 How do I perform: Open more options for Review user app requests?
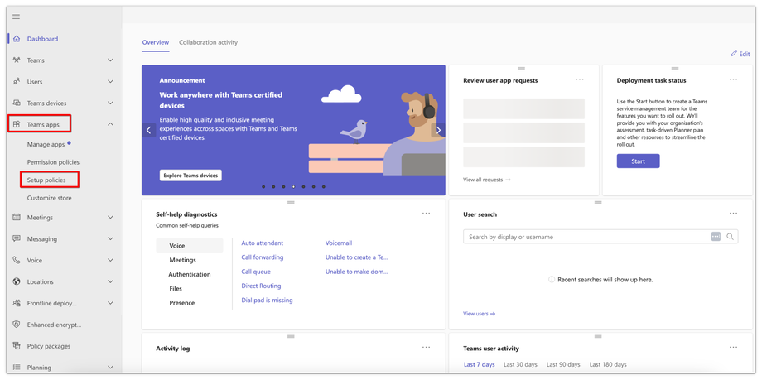[580, 79]
